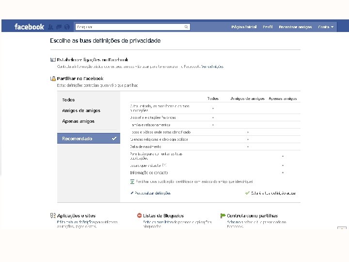This screenshot has height=262, width=349.
Task: Click the green flag icon
Action: coord(223,215)
